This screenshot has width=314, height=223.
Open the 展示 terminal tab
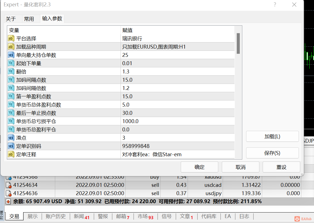tap(33, 216)
